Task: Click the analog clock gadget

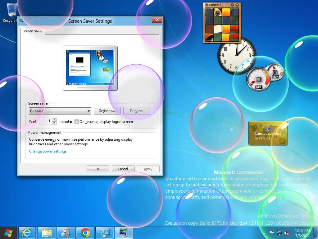Action: pyautogui.click(x=236, y=55)
